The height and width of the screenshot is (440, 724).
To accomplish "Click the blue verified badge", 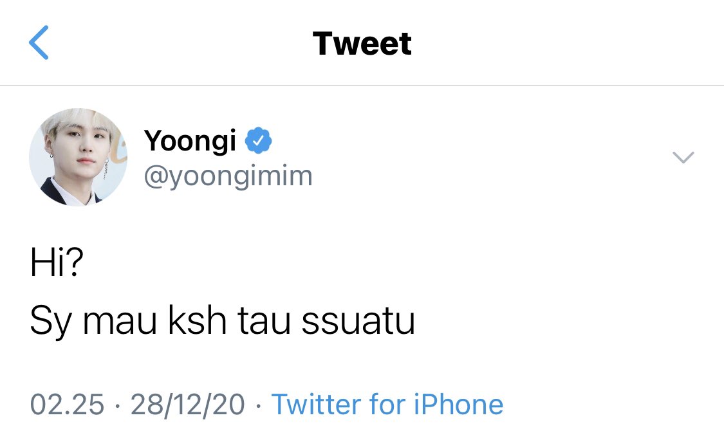I will [x=259, y=140].
